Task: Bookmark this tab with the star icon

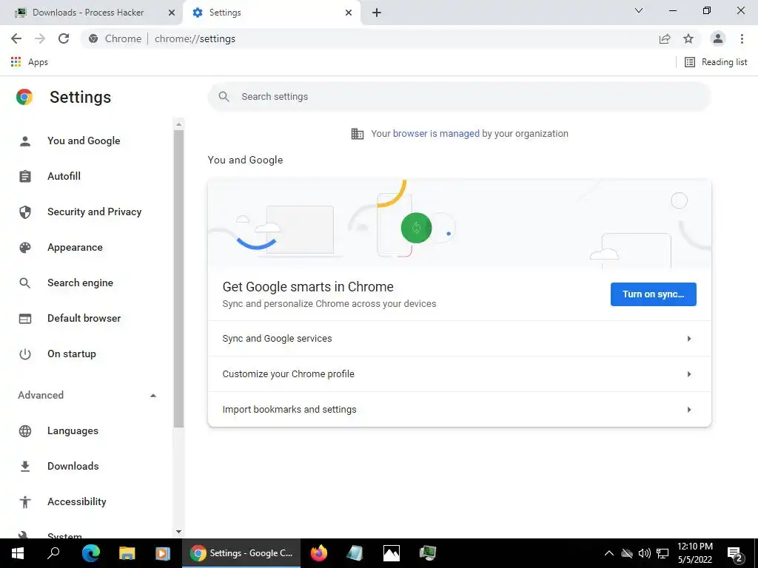Action: tap(688, 38)
